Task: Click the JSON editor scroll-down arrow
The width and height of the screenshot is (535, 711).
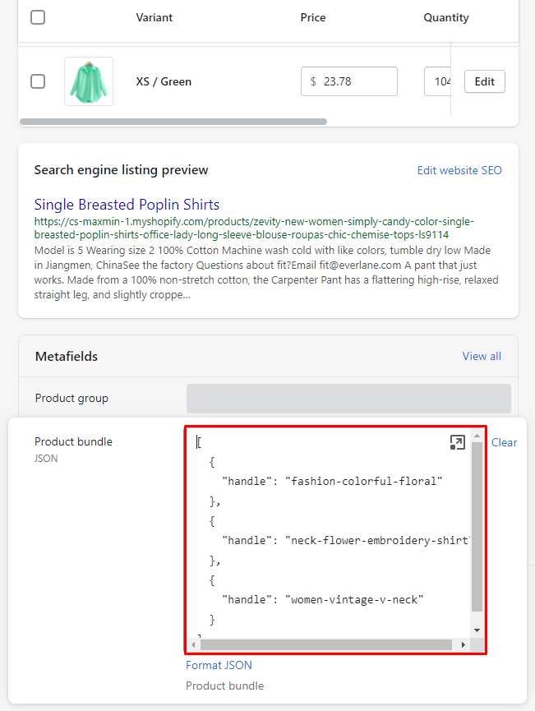Action: tap(477, 630)
